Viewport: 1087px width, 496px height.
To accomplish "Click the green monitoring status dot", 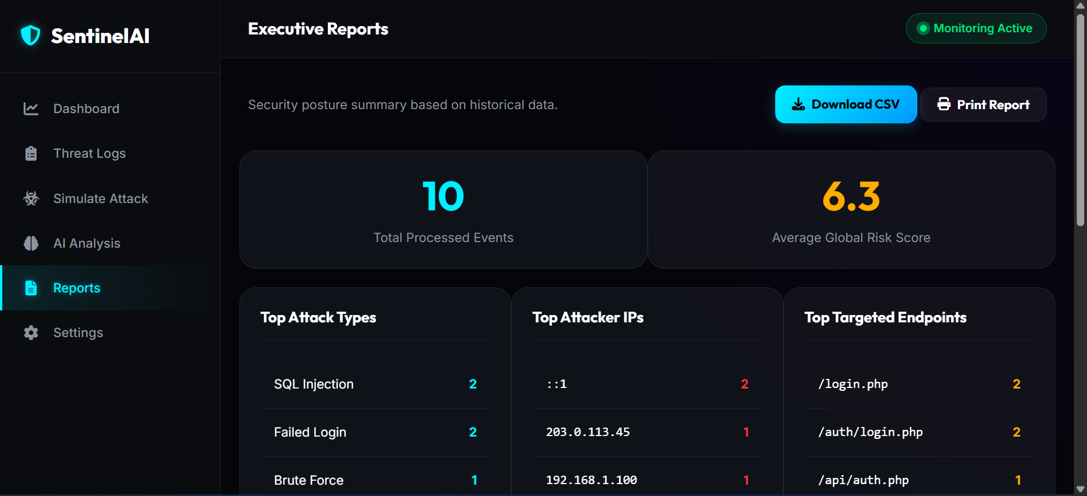I will pos(923,28).
